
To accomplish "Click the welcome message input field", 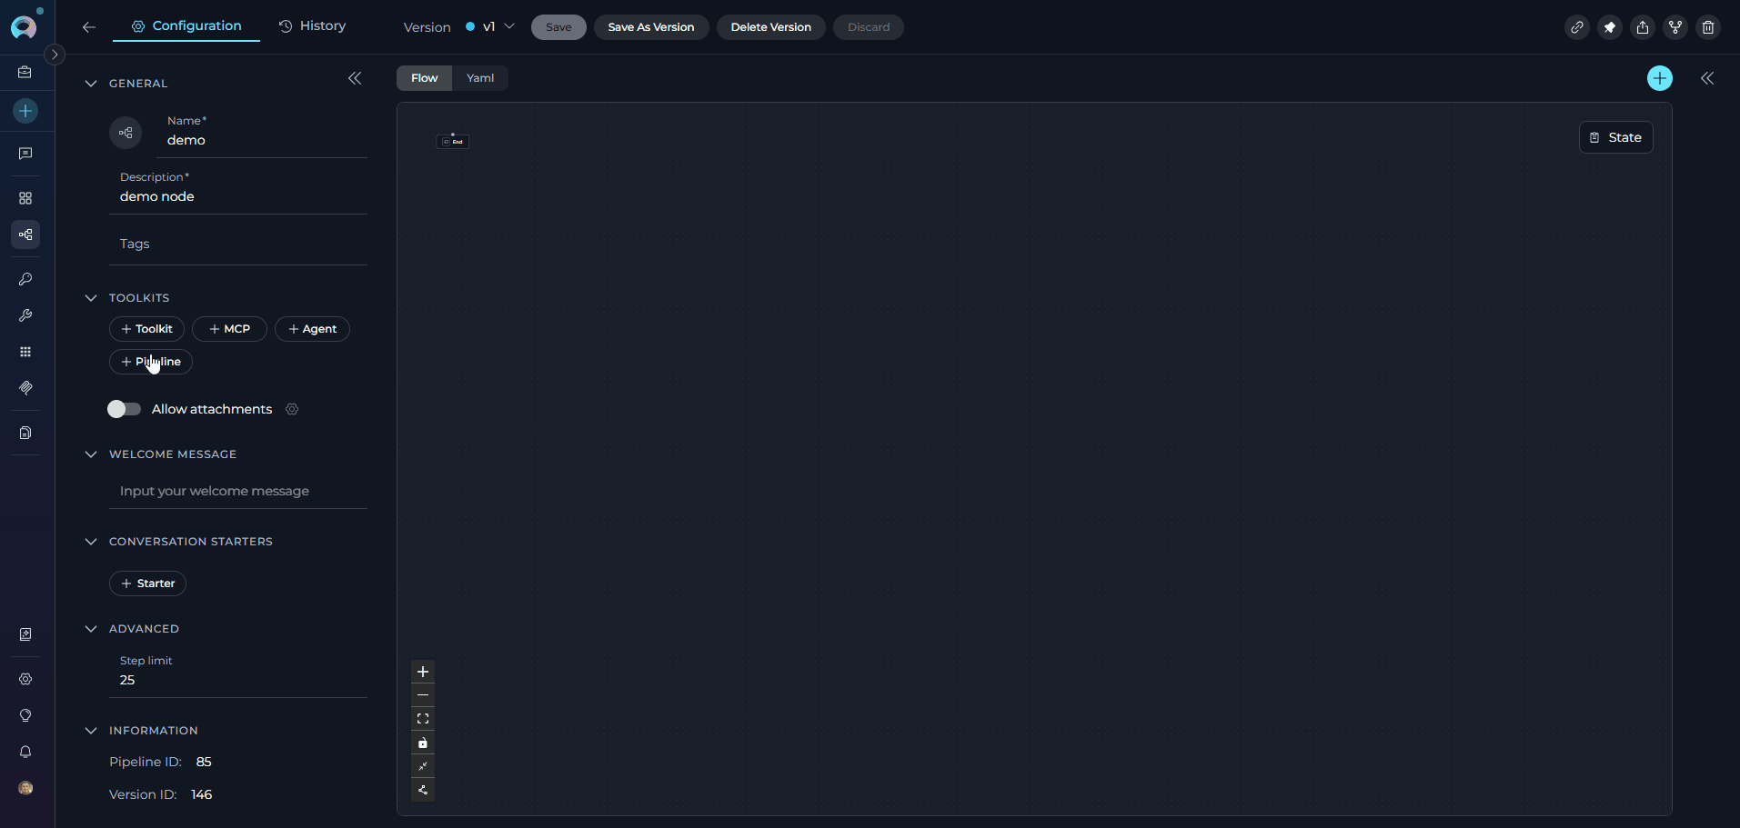I will [x=238, y=491].
